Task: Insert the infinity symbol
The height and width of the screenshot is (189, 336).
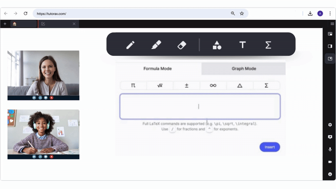Action: coord(213,85)
